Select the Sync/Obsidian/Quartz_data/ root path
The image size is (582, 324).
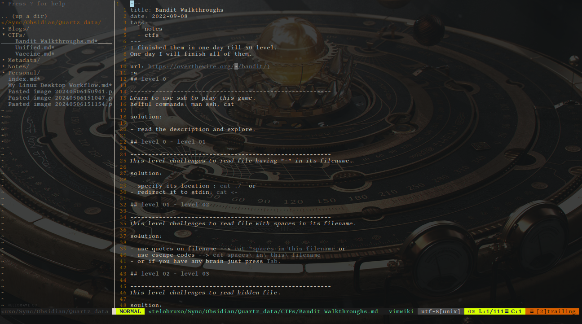[x=51, y=22]
